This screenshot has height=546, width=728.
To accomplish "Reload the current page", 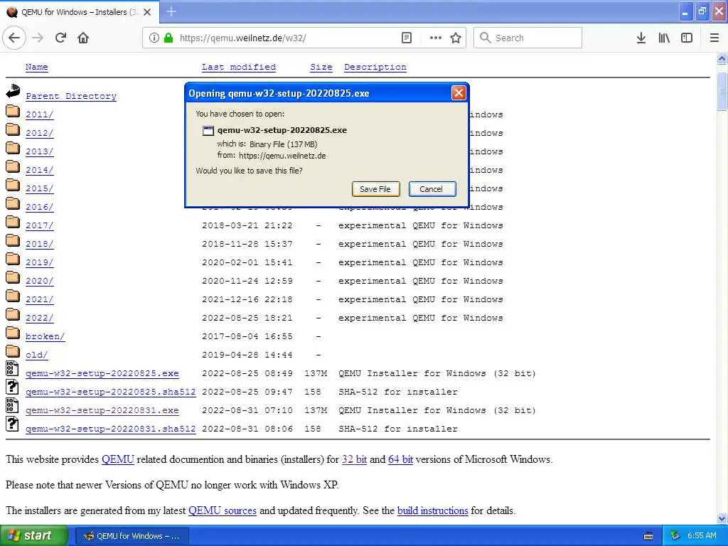I will click(x=60, y=38).
